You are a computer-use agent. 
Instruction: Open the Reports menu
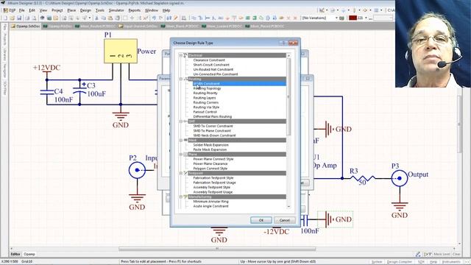(x=134, y=10)
